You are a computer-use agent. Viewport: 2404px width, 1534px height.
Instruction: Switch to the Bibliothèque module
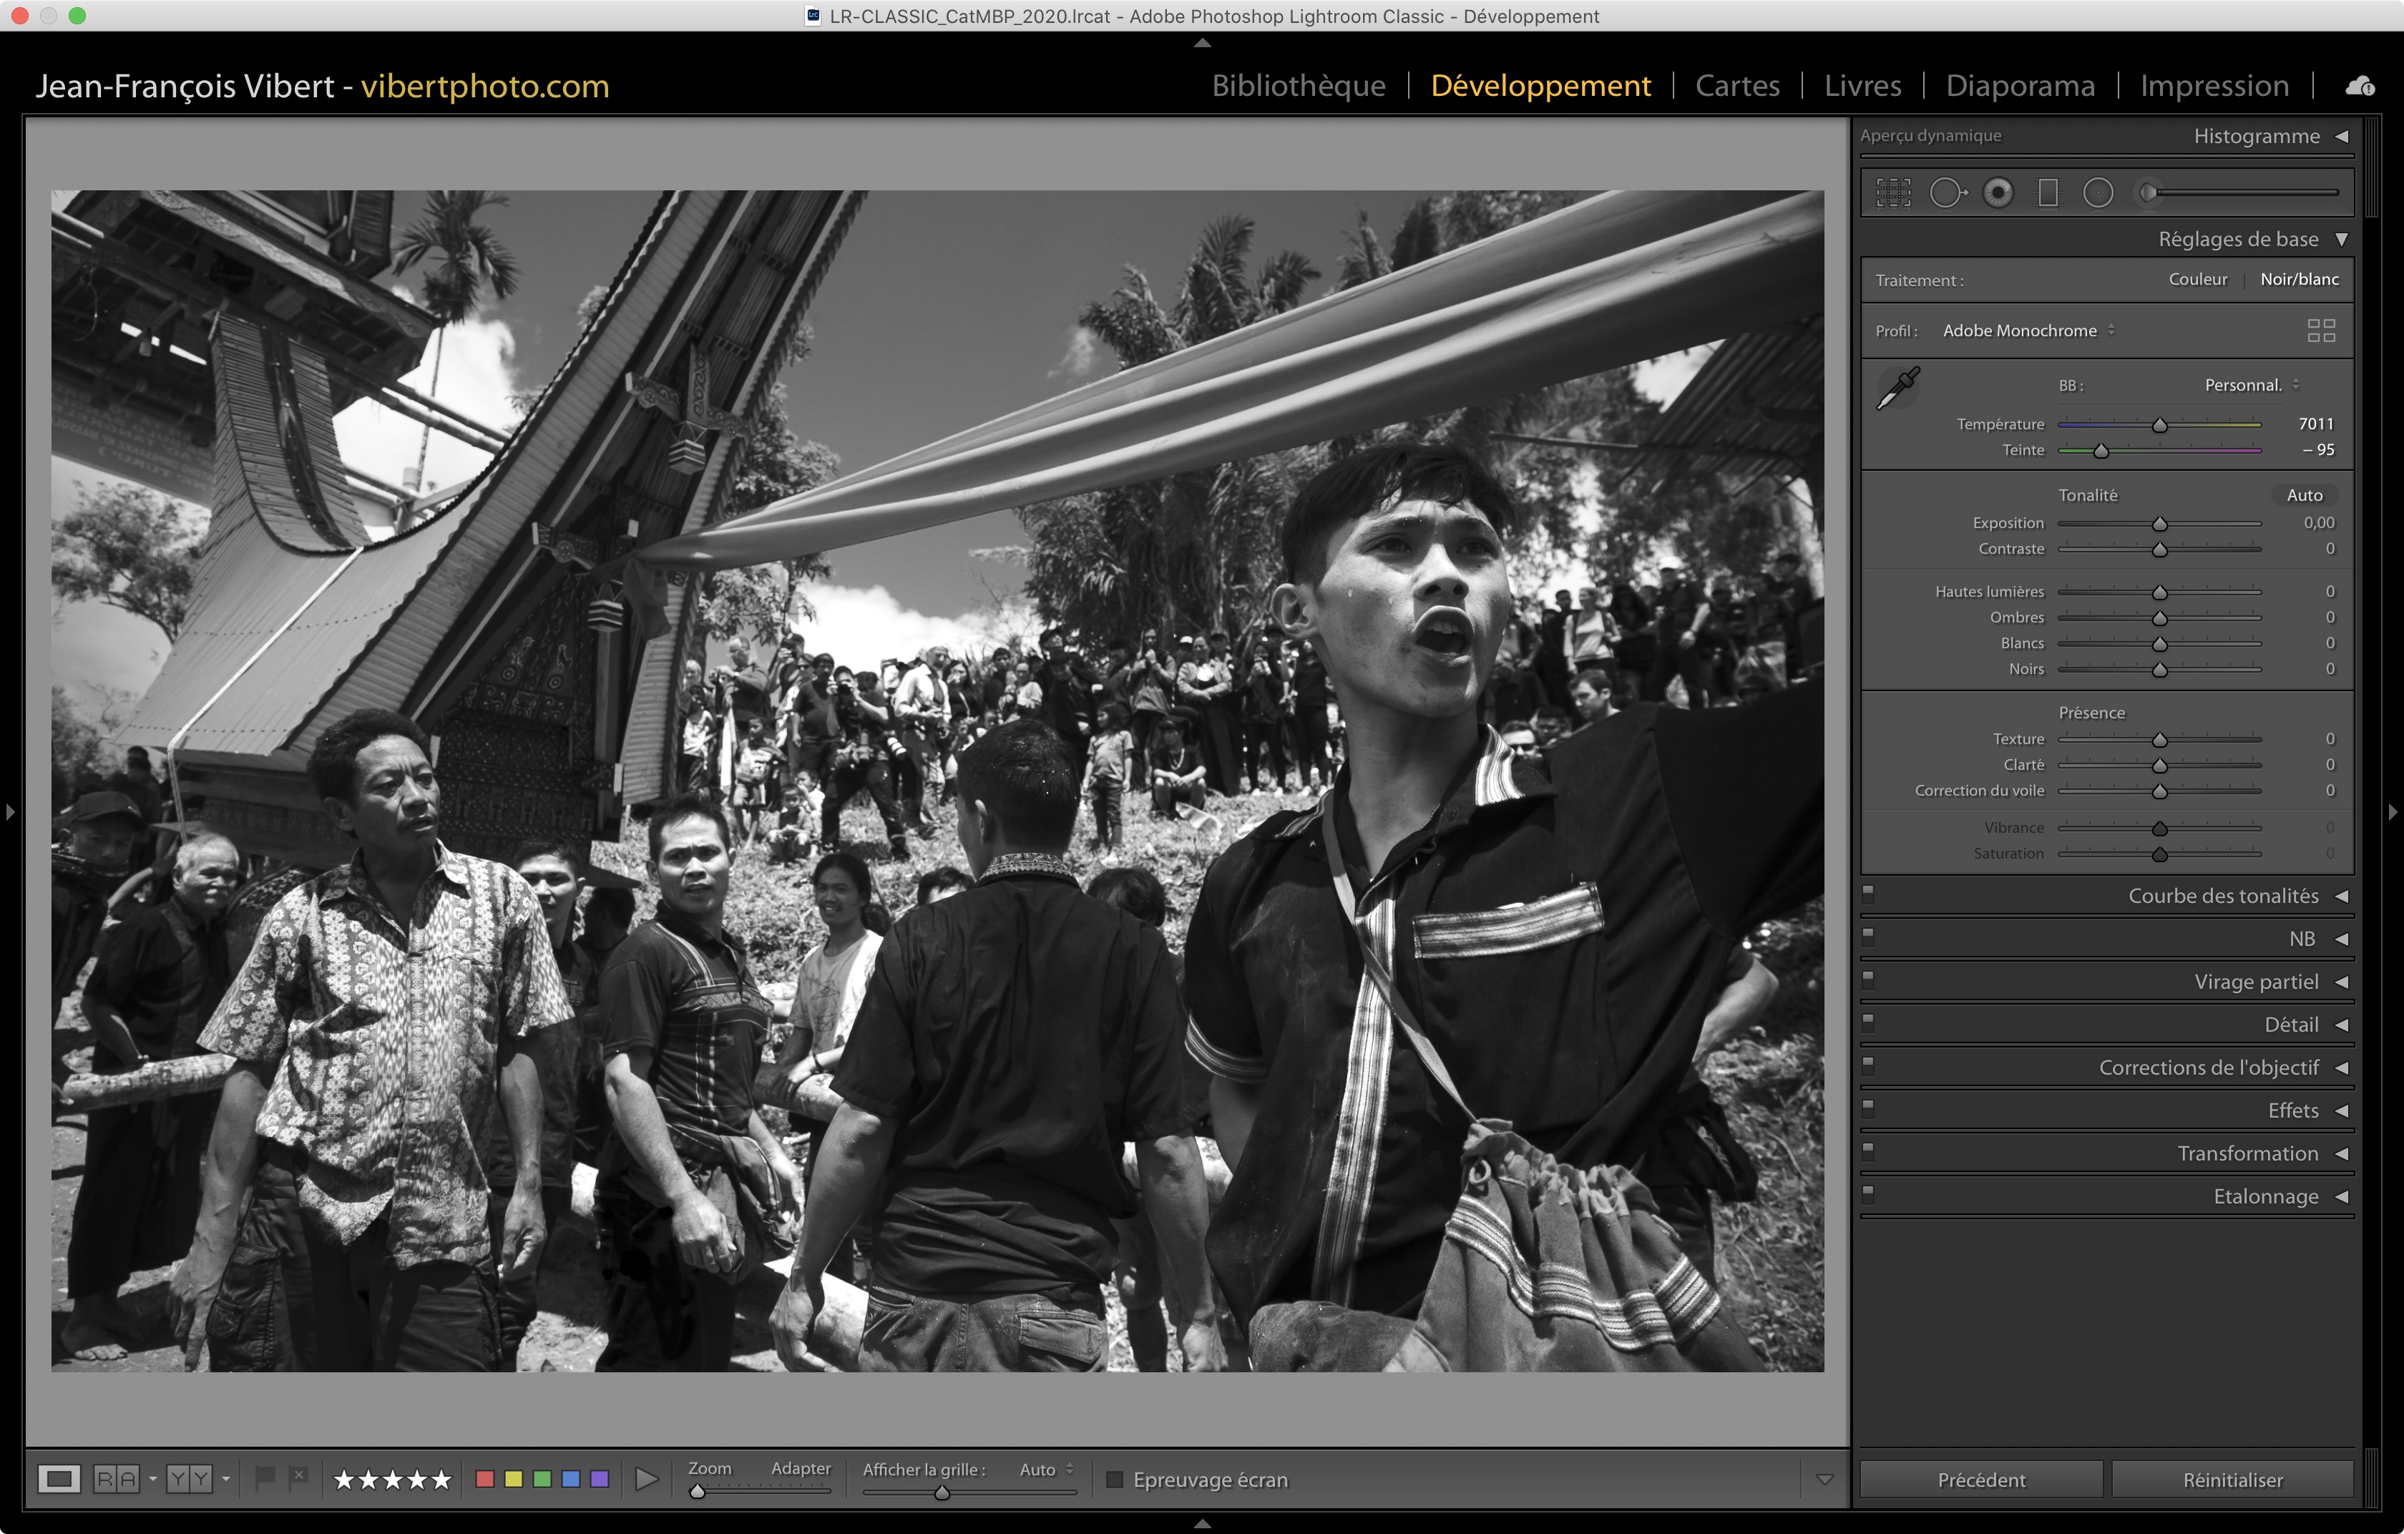[1298, 86]
